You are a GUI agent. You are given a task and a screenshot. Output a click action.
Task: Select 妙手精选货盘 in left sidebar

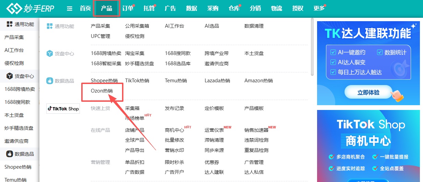[19, 128]
